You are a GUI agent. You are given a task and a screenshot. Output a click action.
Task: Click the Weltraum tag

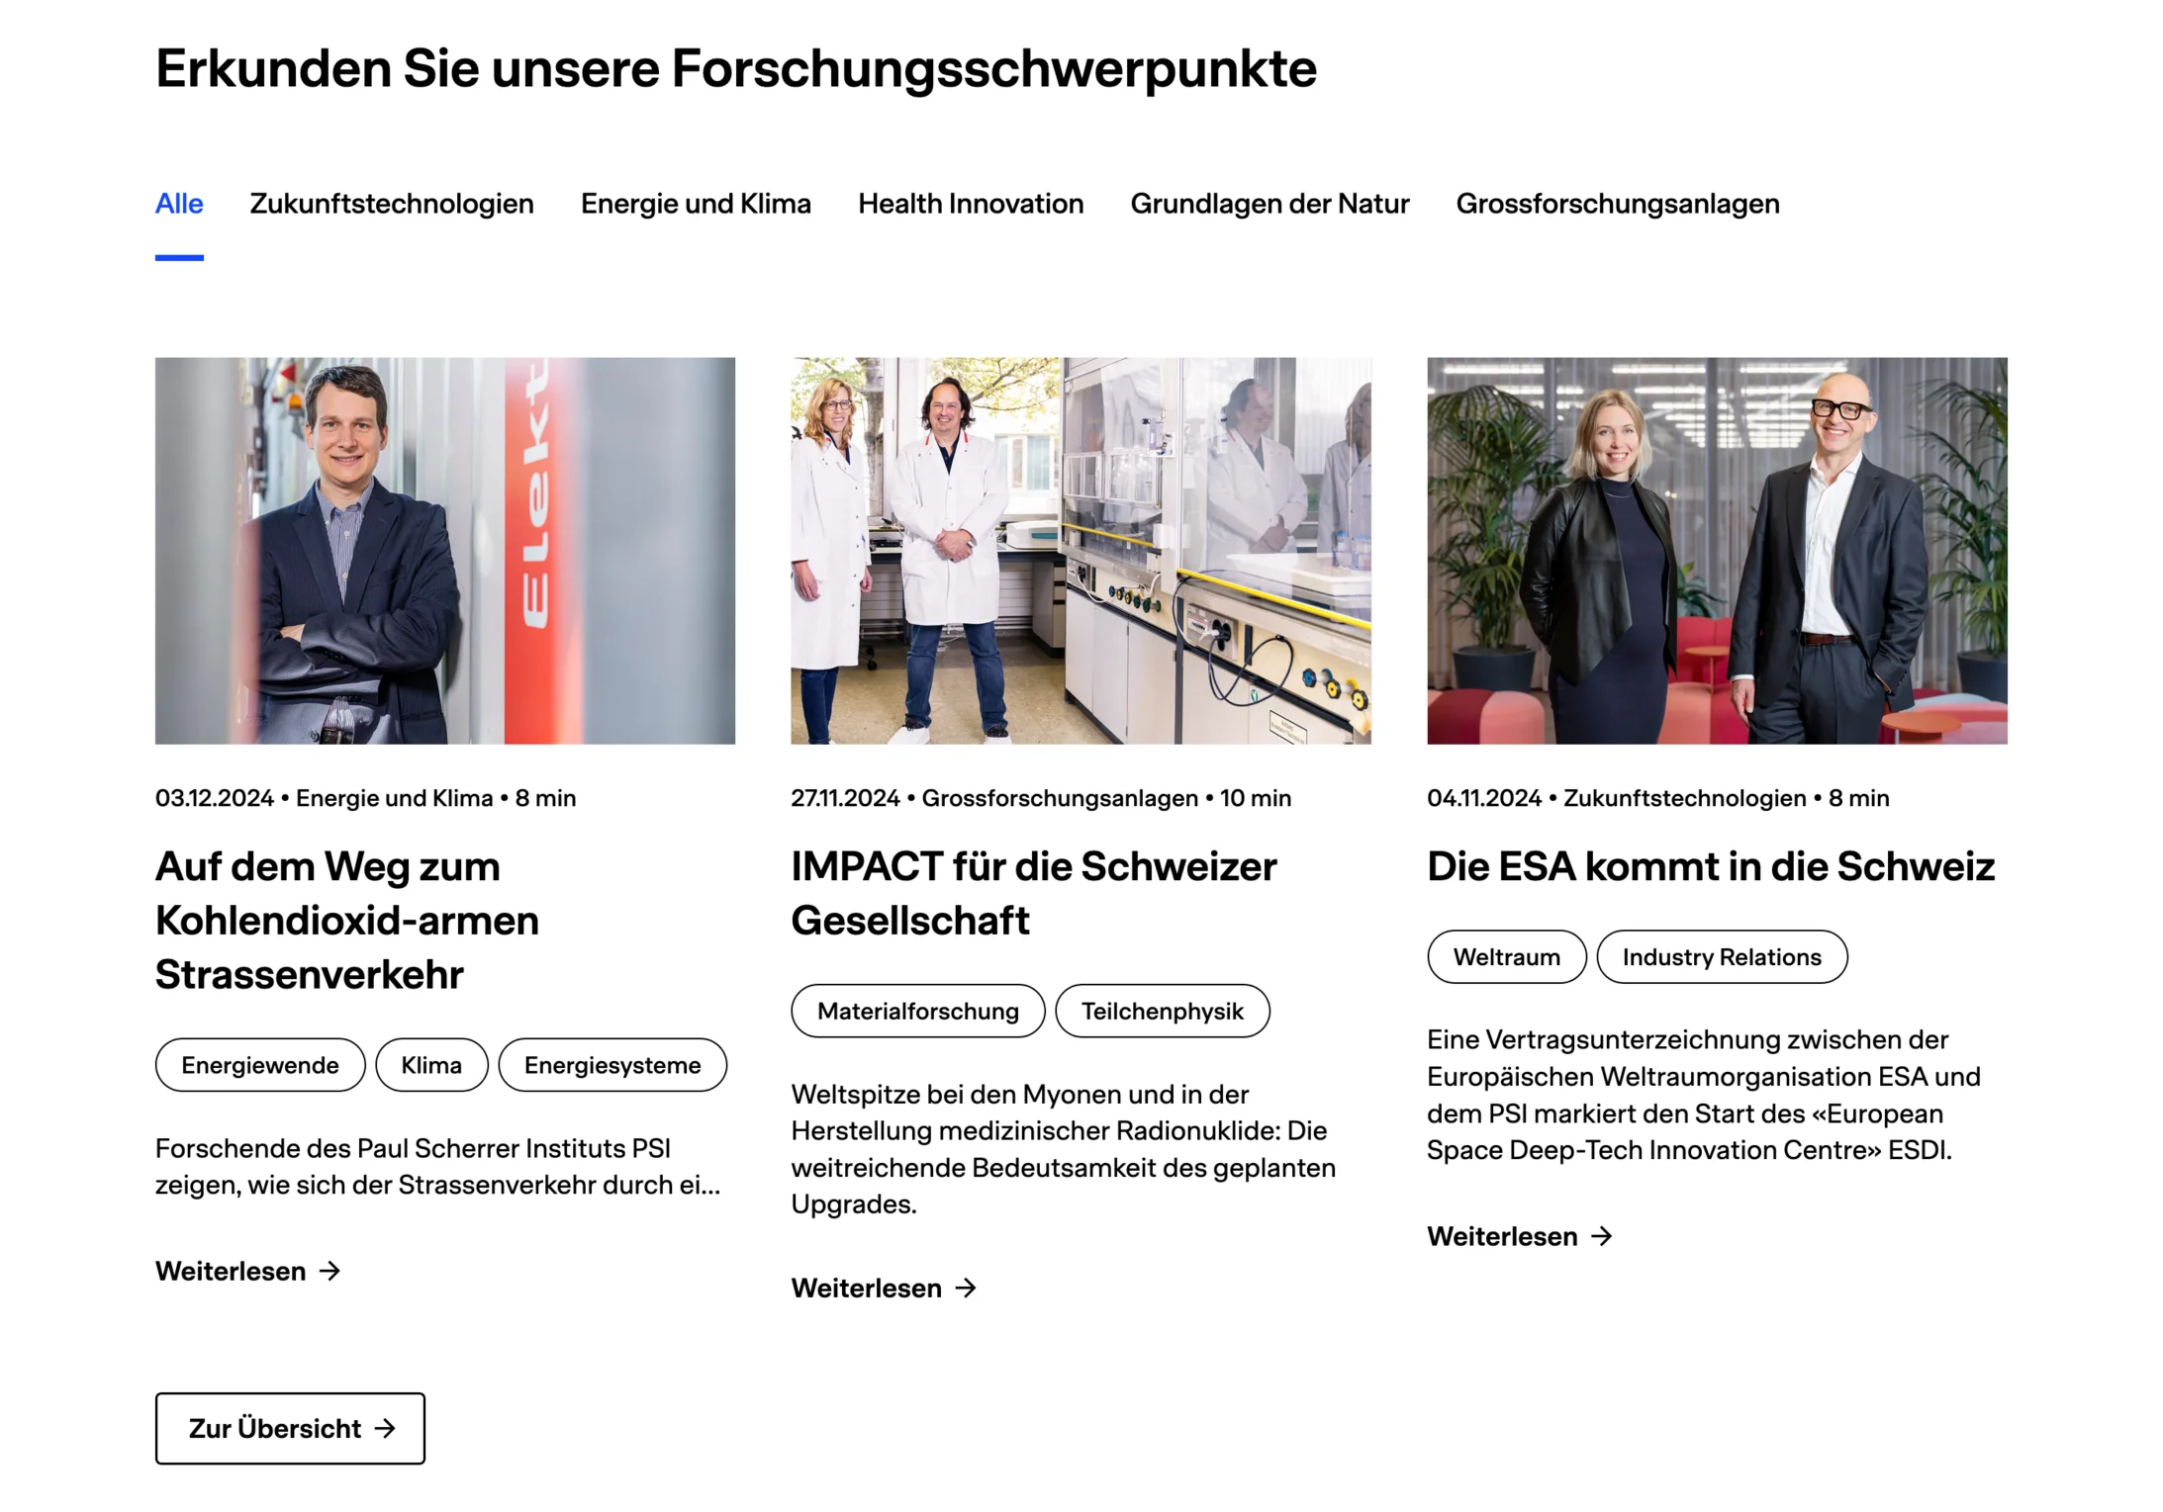[1507, 957]
